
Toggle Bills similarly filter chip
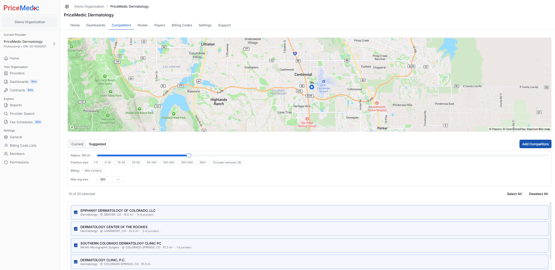click(93, 171)
